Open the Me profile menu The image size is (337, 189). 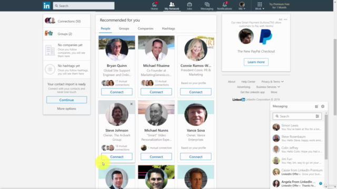coord(242,6)
